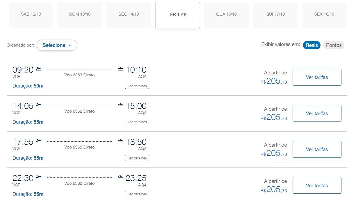Click the landing plane icon beside 15:00
361x204 pixels.
121,105
